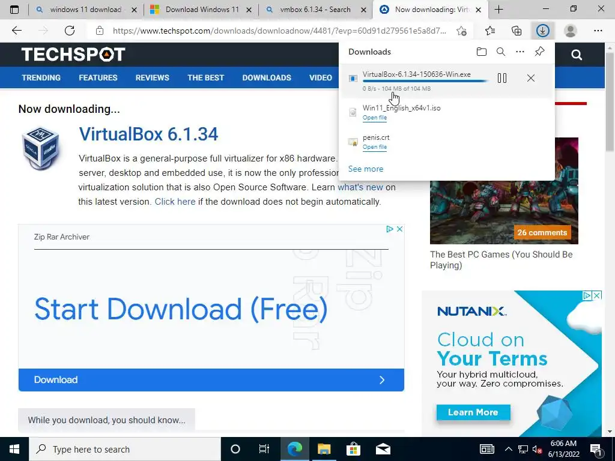Viewport: 615px width, 461px height.
Task: Click Nutanix Learn More button
Action: click(x=473, y=412)
